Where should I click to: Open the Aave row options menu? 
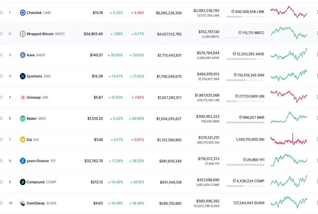click(x=317, y=55)
